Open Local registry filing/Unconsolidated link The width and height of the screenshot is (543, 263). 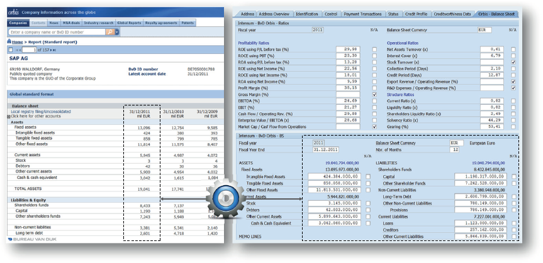(41, 112)
